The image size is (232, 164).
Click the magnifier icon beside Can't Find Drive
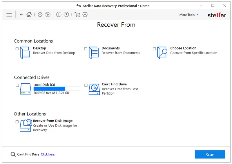click(13, 154)
